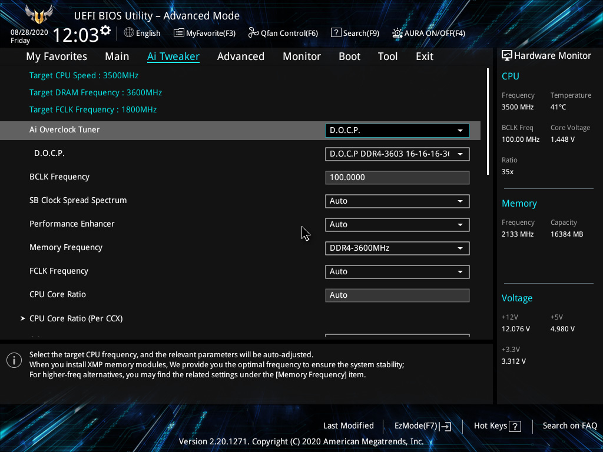Open FCLK Frequency dropdown
The width and height of the screenshot is (603, 452).
(x=397, y=272)
